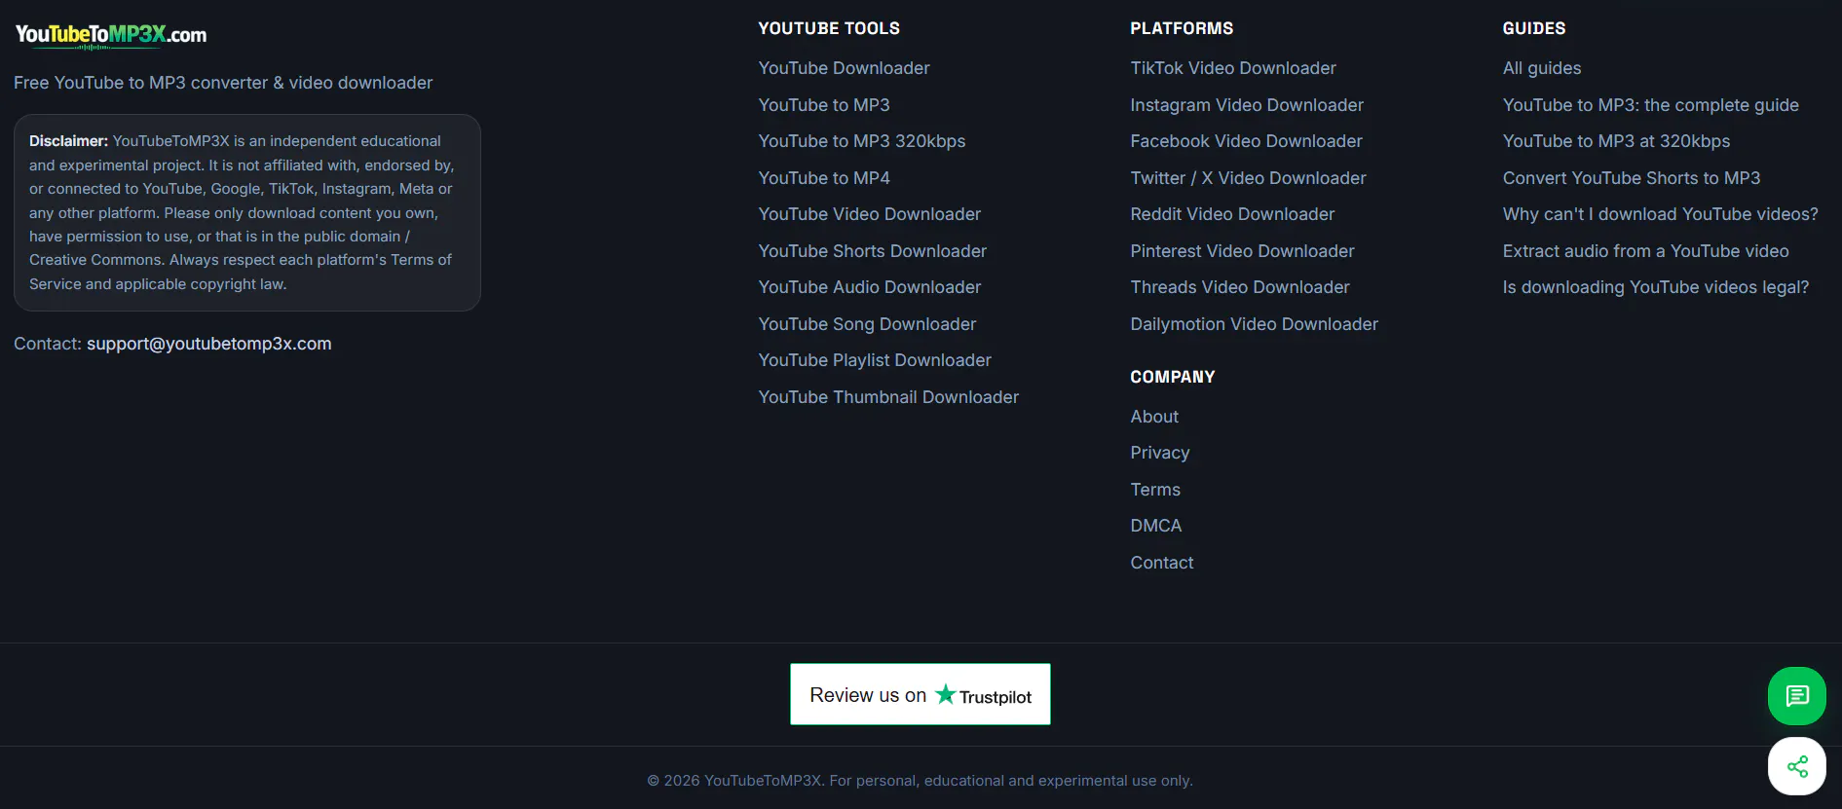Click the YouTubeToMP3X.com logo

(111, 36)
